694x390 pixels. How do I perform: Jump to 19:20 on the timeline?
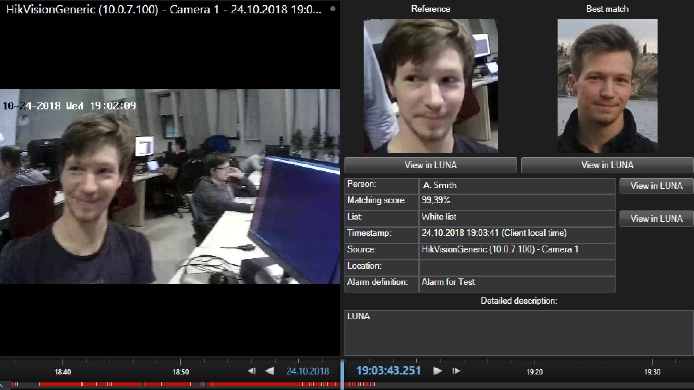coord(534,372)
